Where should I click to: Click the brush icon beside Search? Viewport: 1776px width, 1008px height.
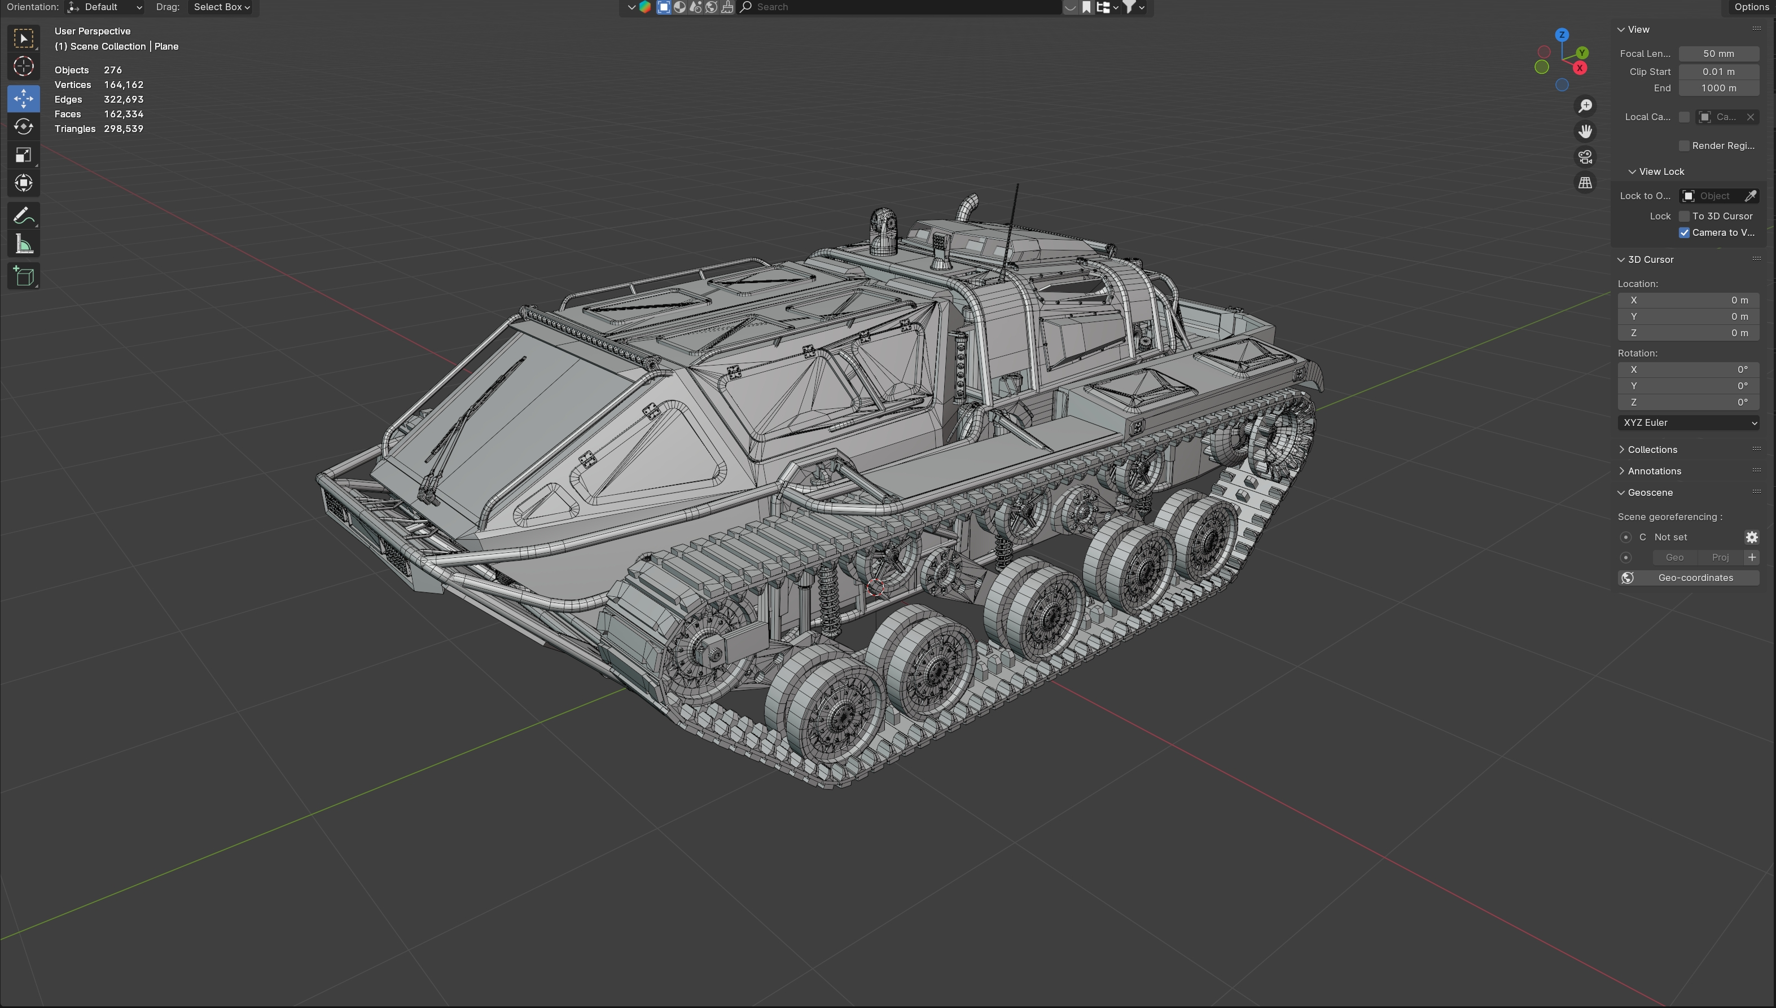tap(727, 7)
